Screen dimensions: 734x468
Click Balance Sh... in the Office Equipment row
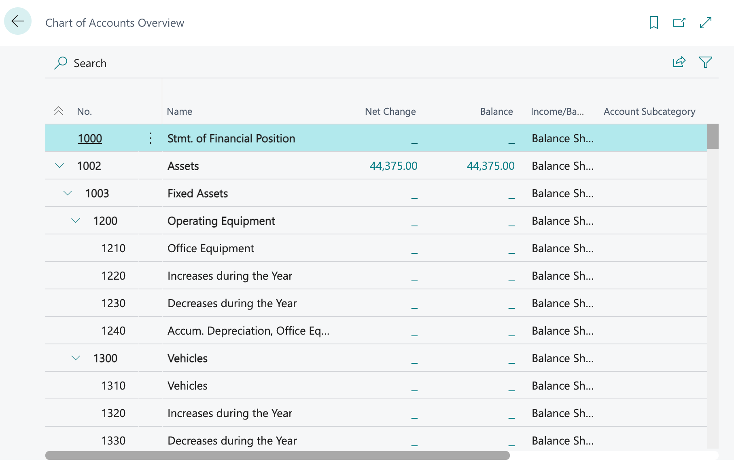tap(562, 248)
